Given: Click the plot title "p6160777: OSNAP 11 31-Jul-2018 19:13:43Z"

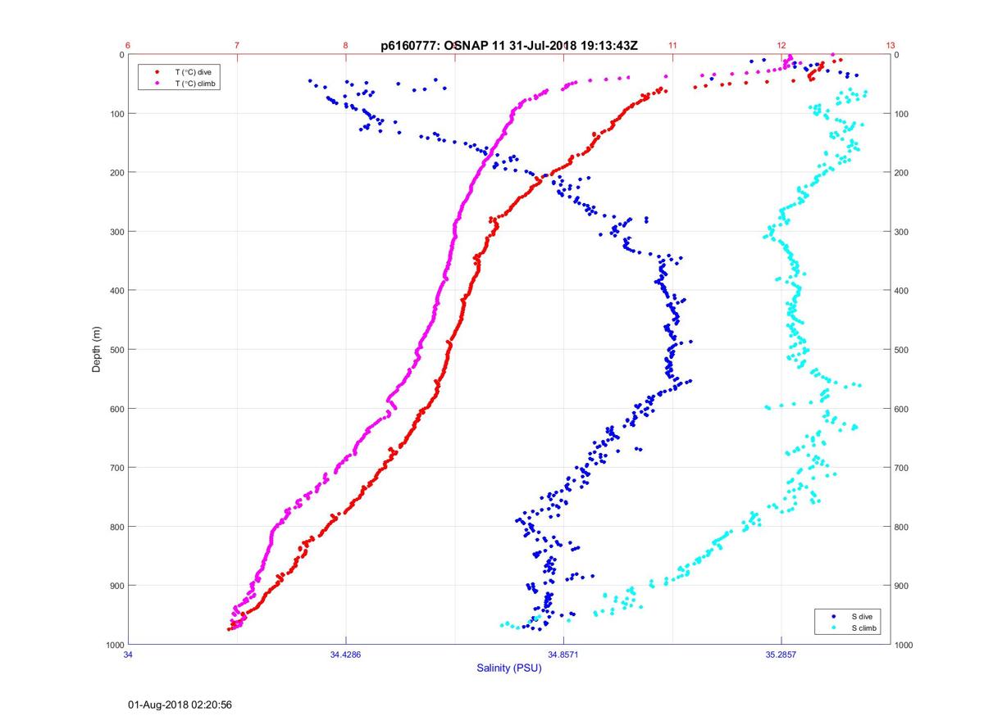Looking at the screenshot, I should click(x=509, y=46).
